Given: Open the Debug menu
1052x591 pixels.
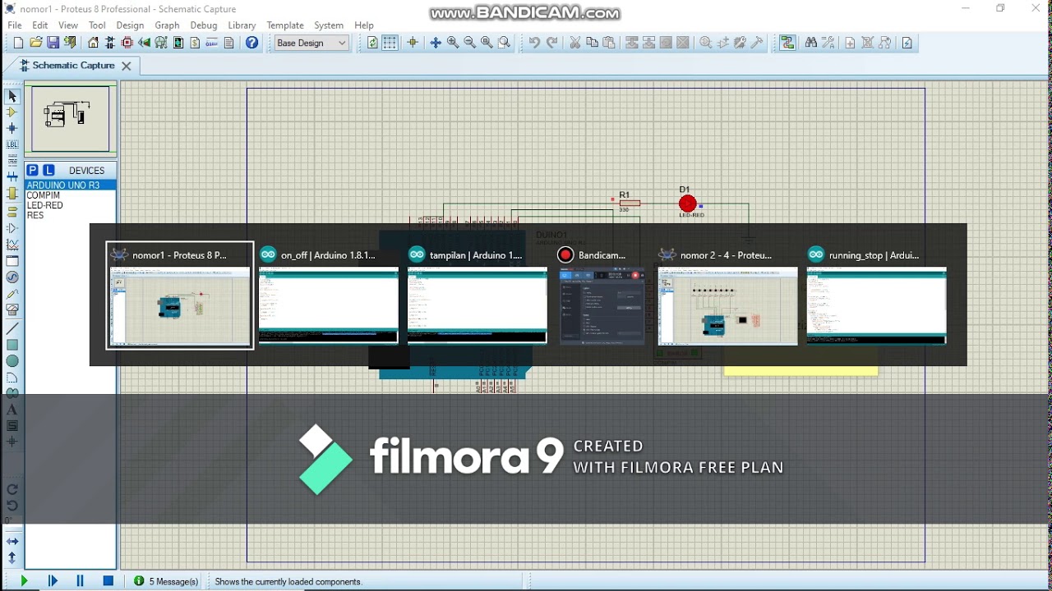Looking at the screenshot, I should [x=204, y=25].
